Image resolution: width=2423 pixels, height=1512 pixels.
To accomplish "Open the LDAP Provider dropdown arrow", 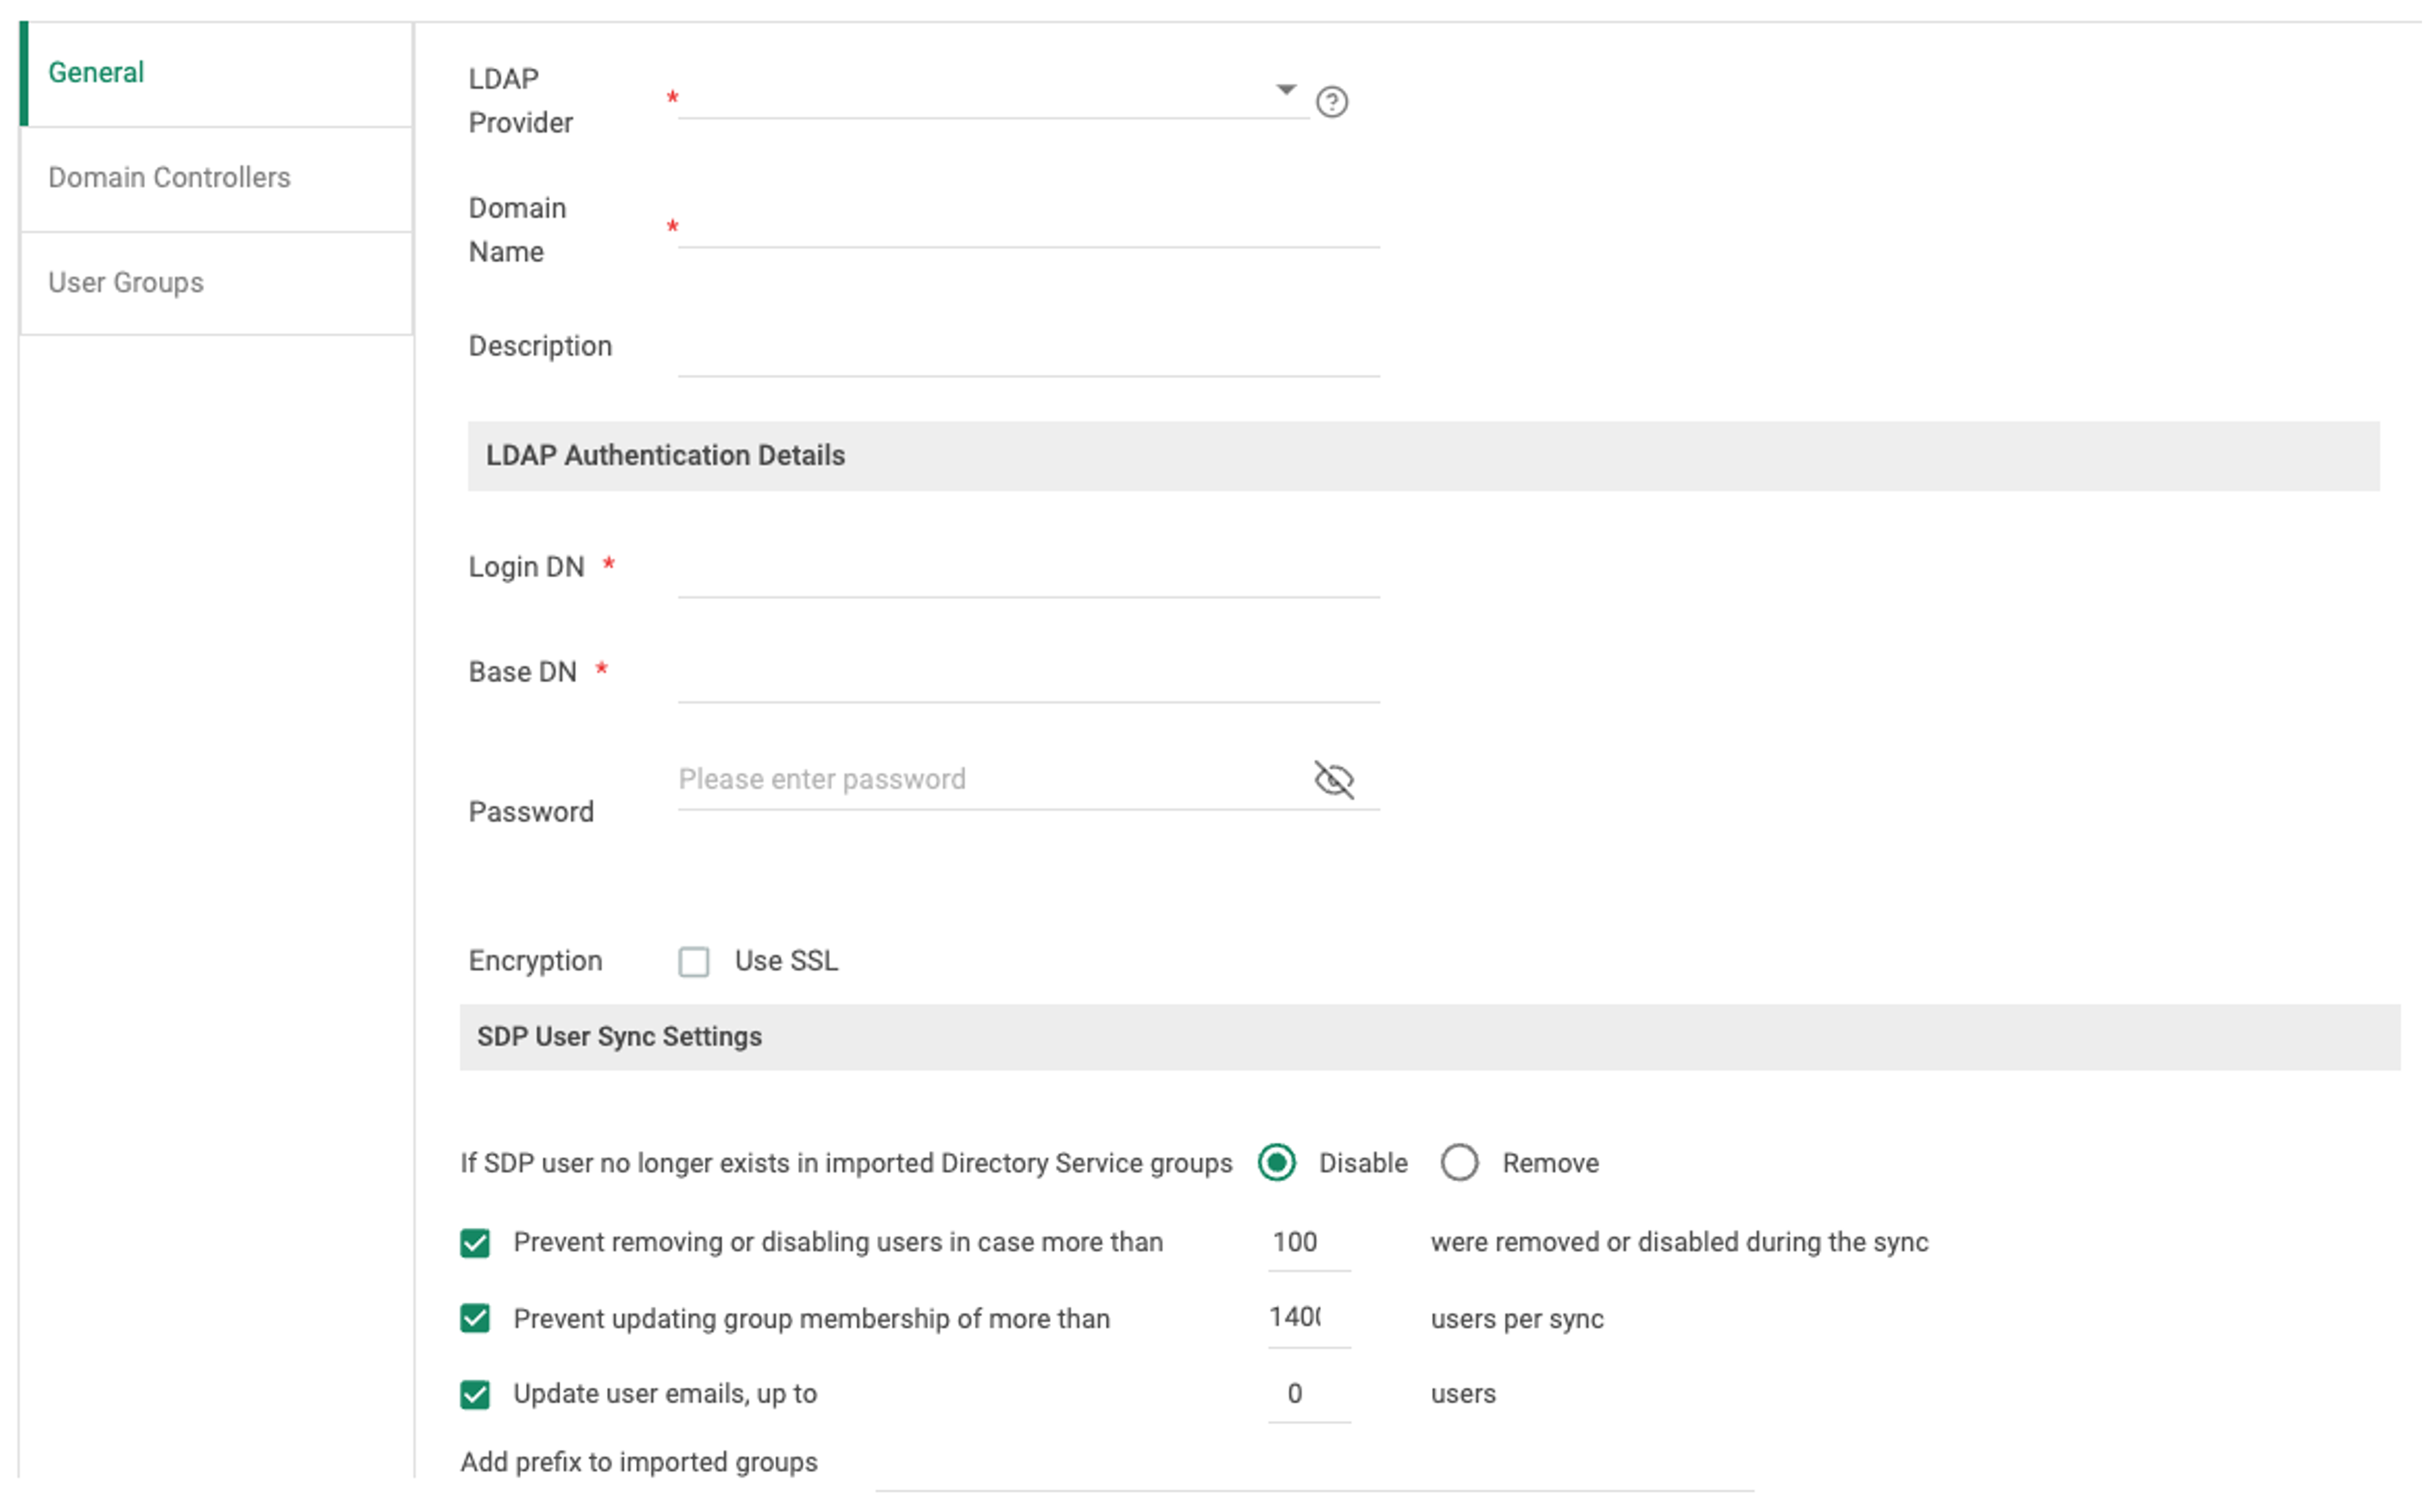I will [1286, 90].
